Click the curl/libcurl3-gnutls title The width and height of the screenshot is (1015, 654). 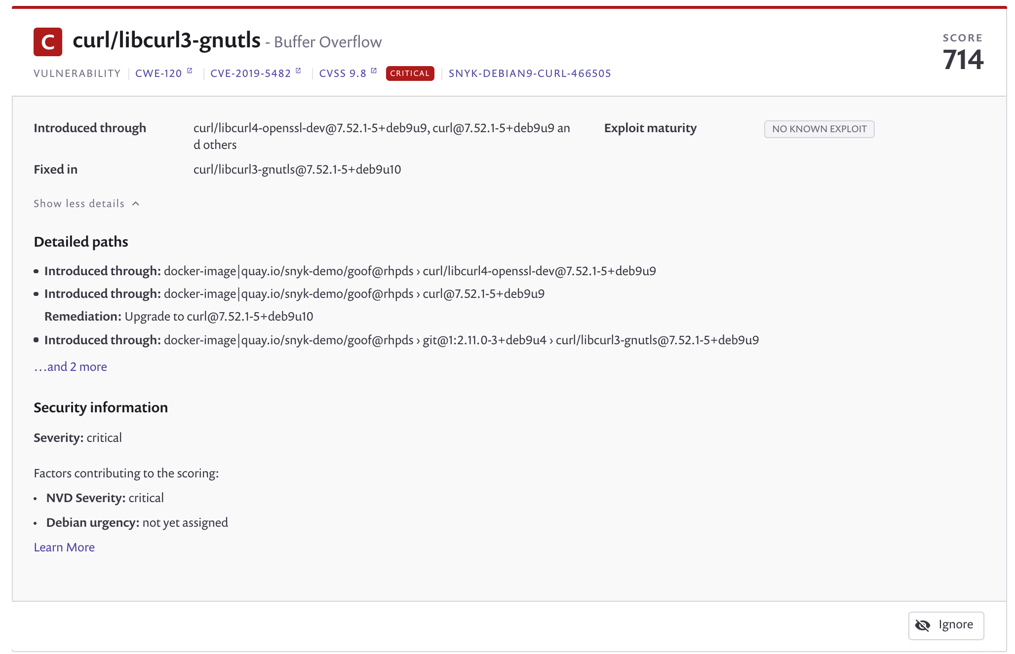tap(166, 40)
